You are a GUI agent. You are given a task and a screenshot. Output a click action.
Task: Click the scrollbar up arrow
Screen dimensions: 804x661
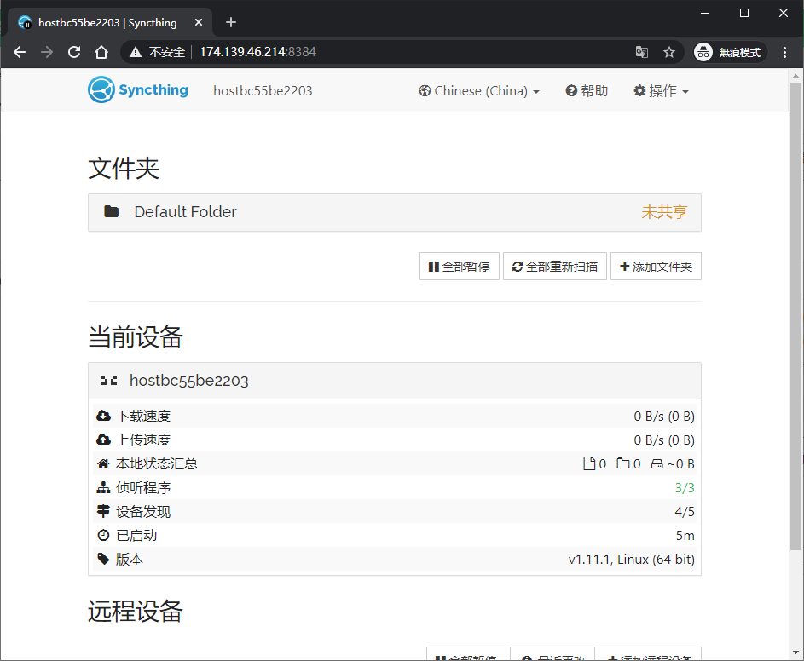[x=795, y=75]
